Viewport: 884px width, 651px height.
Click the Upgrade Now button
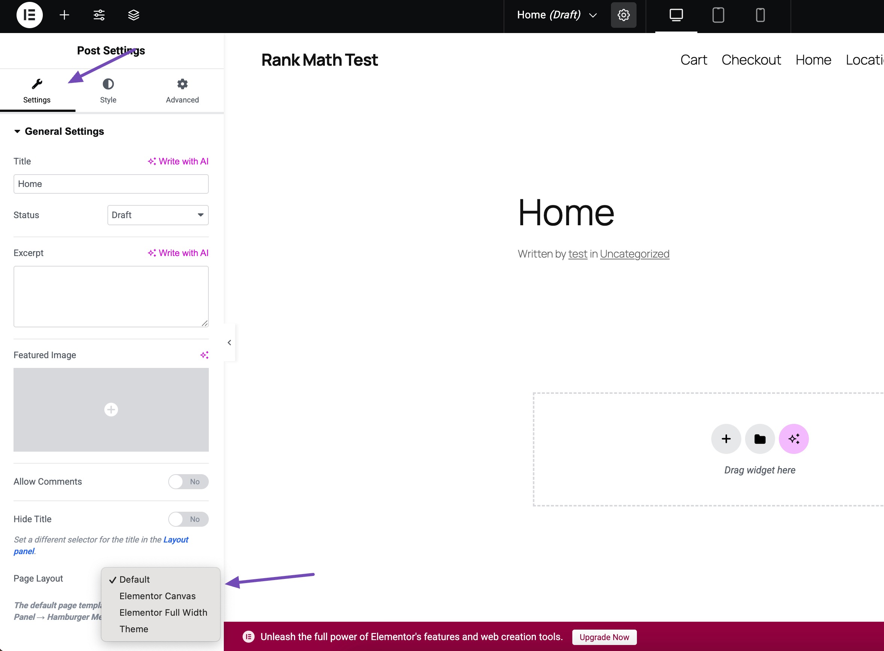click(x=604, y=637)
